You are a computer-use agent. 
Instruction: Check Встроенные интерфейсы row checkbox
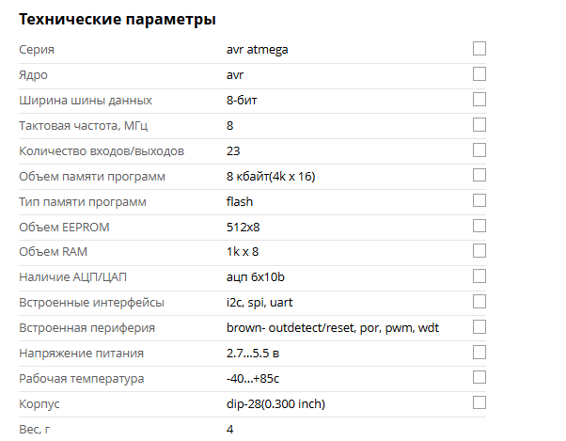tap(480, 302)
